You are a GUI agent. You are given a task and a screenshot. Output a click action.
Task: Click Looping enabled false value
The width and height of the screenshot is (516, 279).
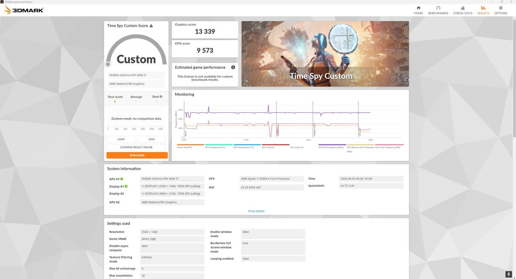(x=273, y=258)
